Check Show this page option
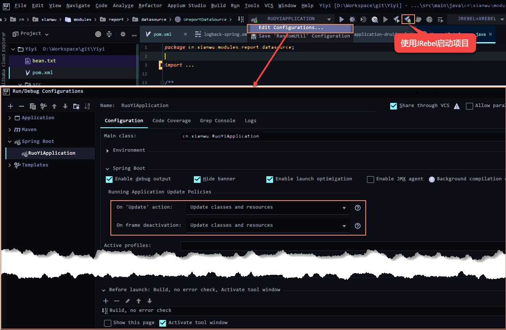Screen dimensions: 506x330 point(107,323)
